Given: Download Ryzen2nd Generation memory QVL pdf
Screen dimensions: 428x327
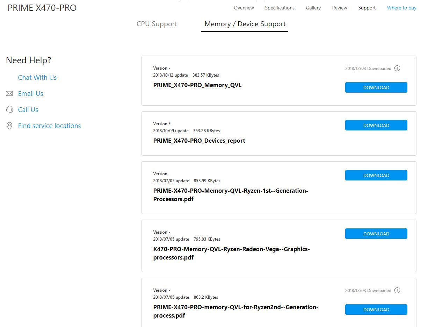Looking at the screenshot, I should [x=376, y=310].
